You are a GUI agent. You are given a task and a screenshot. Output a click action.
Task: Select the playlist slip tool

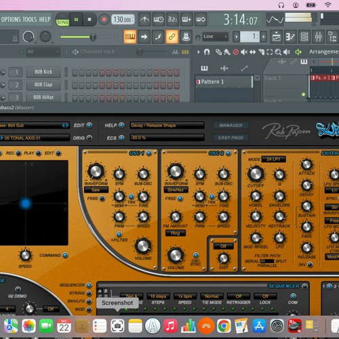(252, 52)
